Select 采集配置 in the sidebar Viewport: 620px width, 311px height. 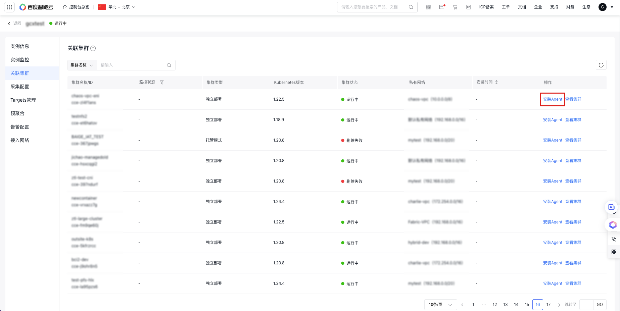click(32, 87)
